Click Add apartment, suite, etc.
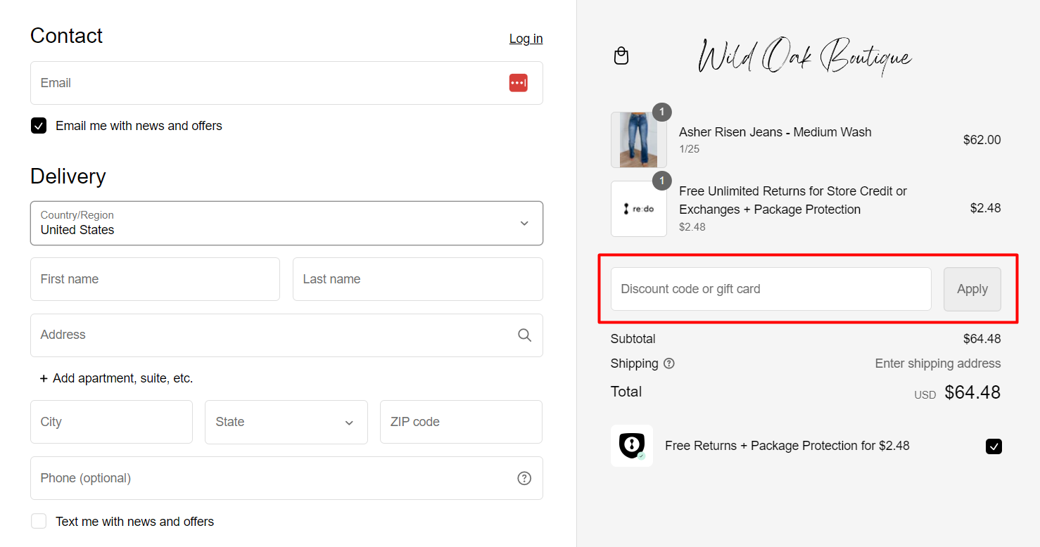Viewport: 1040px width, 547px height. coord(122,378)
